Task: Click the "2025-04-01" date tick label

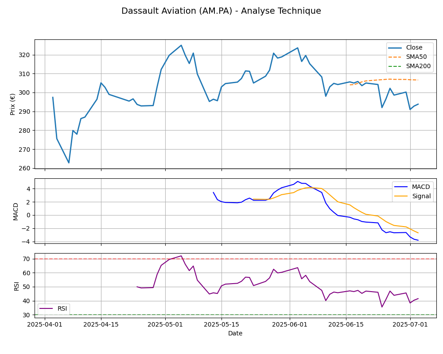Action: pyautogui.click(x=45, y=324)
